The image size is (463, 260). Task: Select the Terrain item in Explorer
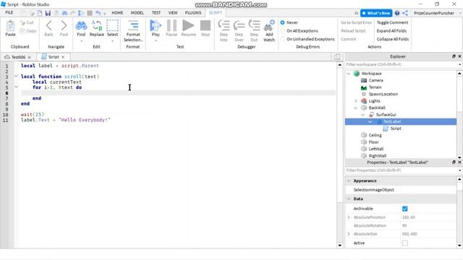pos(375,87)
